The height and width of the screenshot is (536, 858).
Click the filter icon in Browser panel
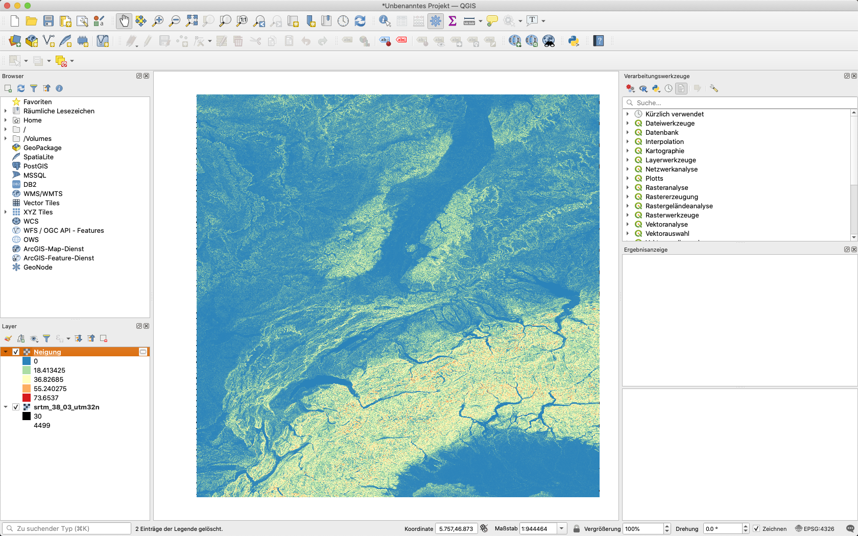[x=34, y=88]
